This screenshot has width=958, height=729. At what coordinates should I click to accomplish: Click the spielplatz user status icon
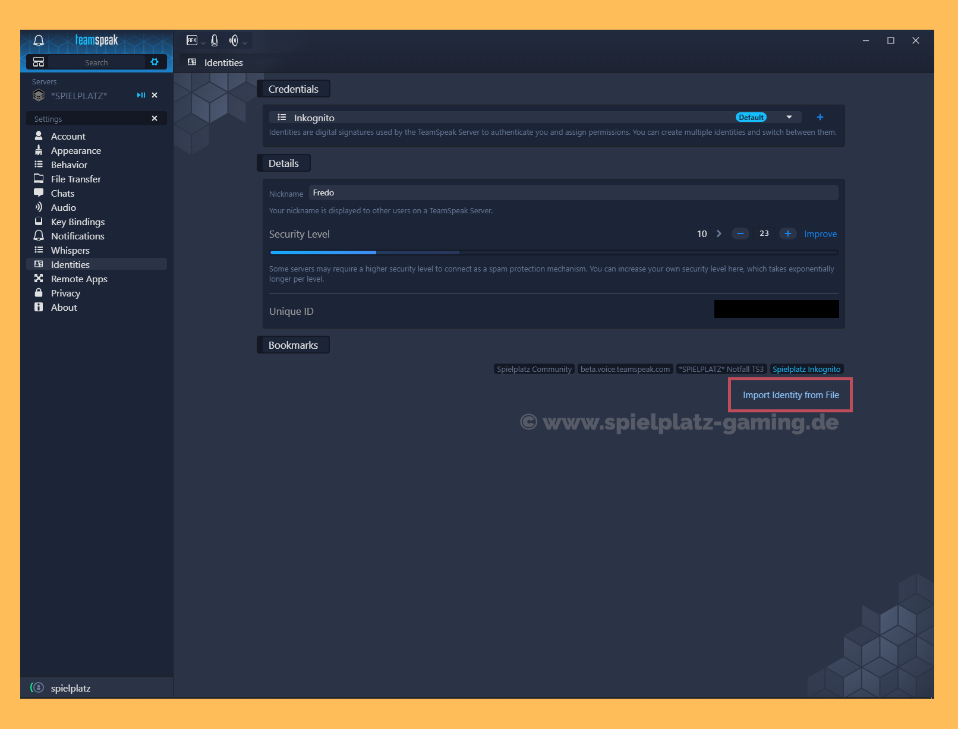(37, 687)
